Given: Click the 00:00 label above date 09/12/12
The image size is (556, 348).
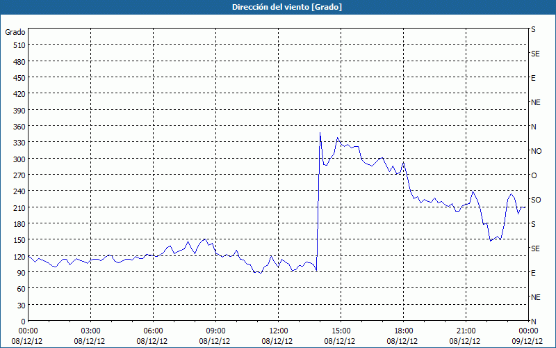Looking at the screenshot, I should [529, 331].
